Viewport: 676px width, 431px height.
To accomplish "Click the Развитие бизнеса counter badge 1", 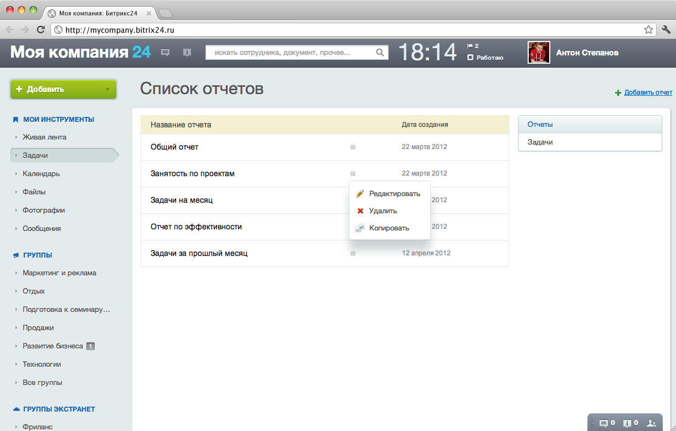I will coord(91,346).
